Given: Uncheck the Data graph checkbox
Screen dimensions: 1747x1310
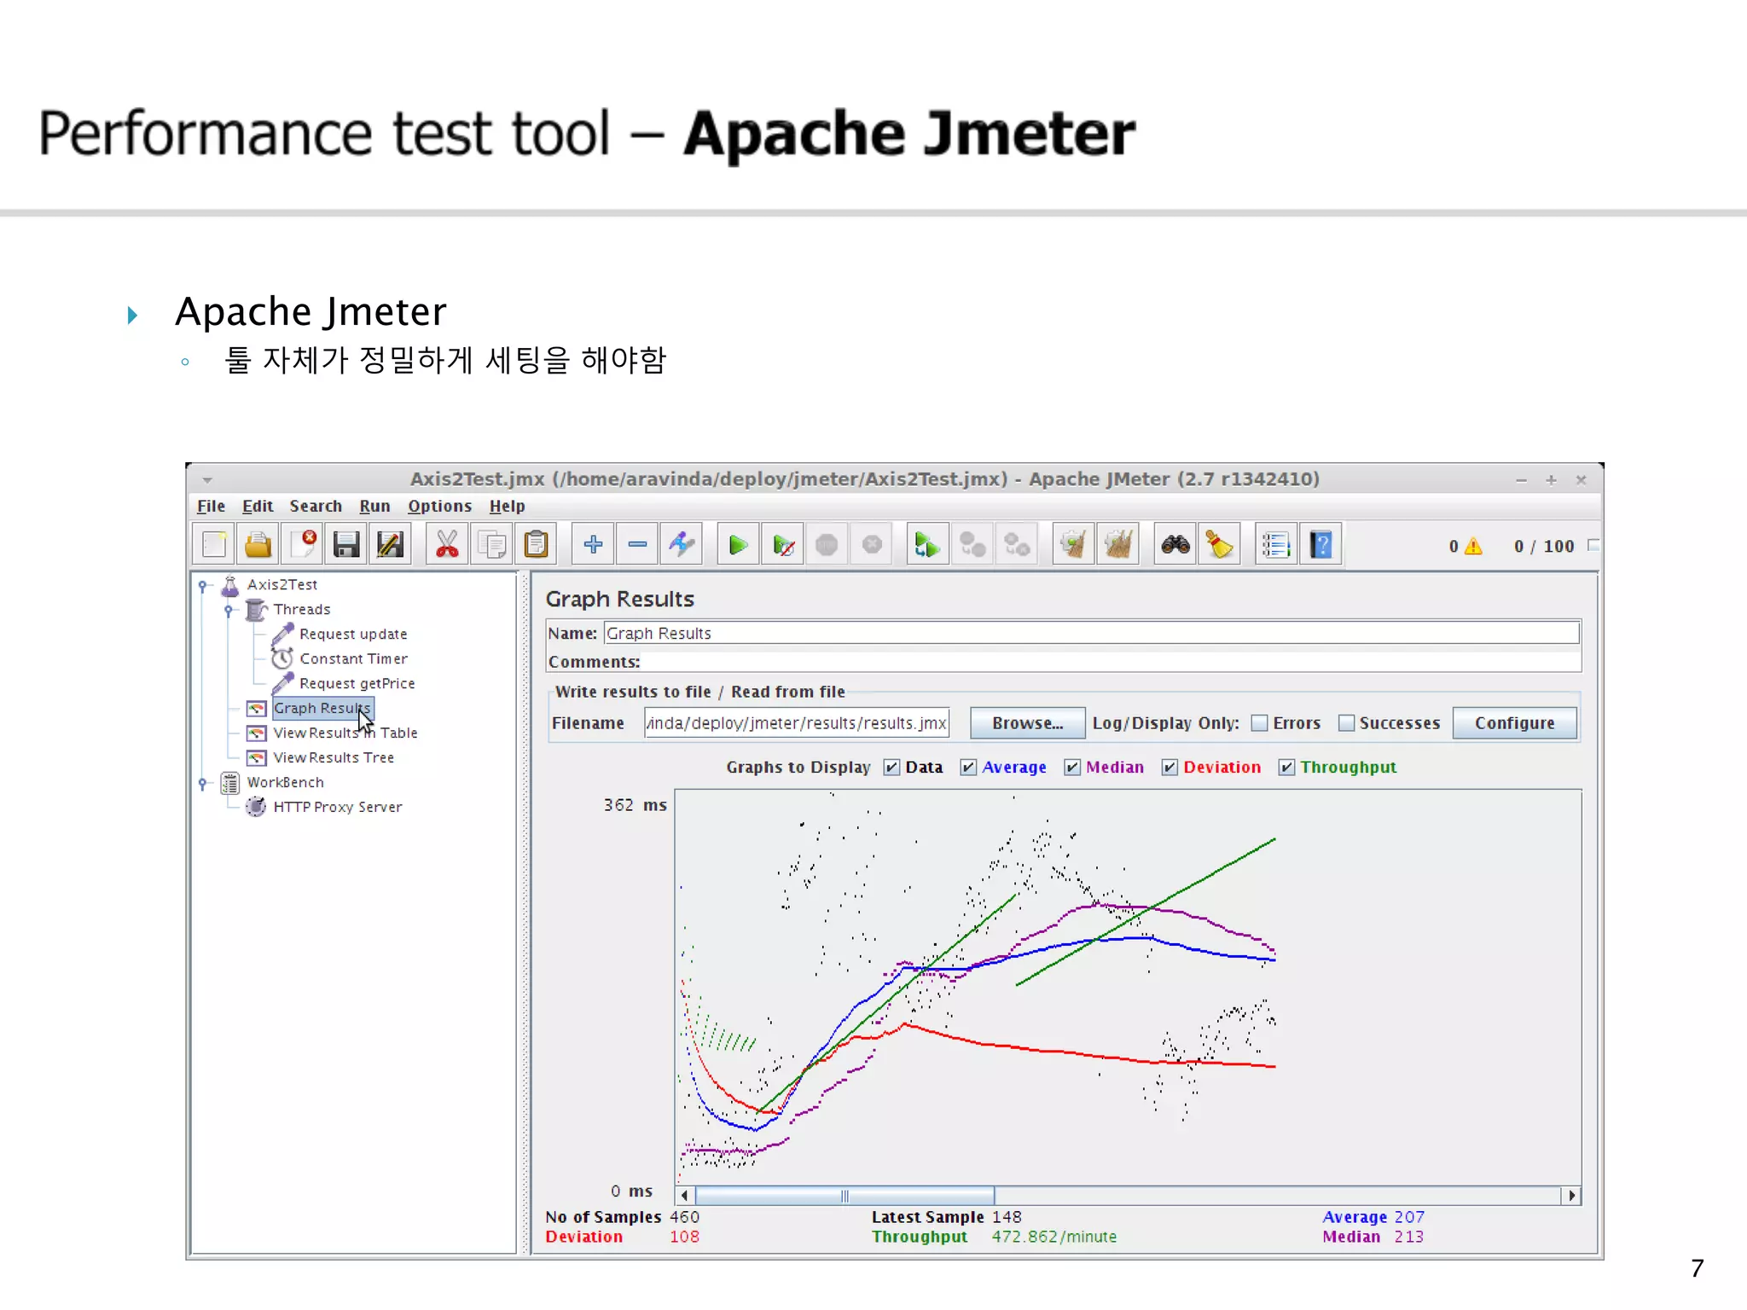Looking at the screenshot, I should (x=891, y=768).
